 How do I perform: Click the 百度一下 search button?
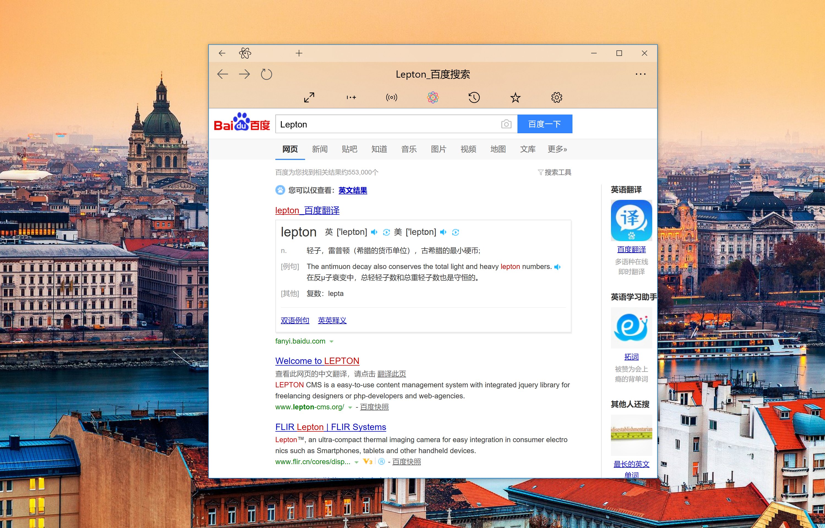click(x=544, y=124)
